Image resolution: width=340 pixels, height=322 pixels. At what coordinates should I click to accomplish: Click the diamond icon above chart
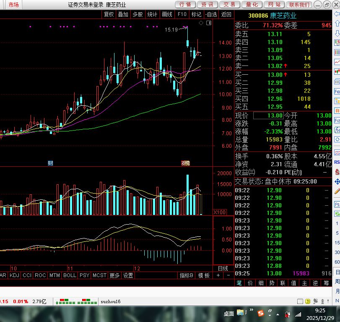(201, 23)
